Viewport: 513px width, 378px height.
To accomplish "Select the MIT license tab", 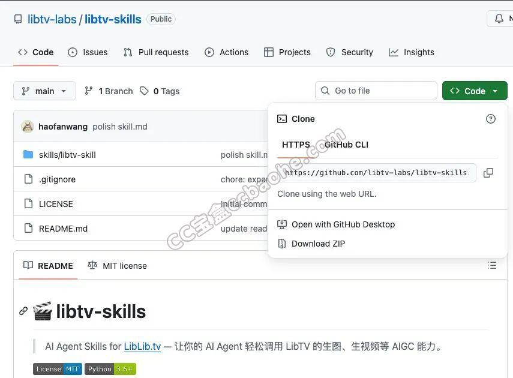I will coord(117,266).
